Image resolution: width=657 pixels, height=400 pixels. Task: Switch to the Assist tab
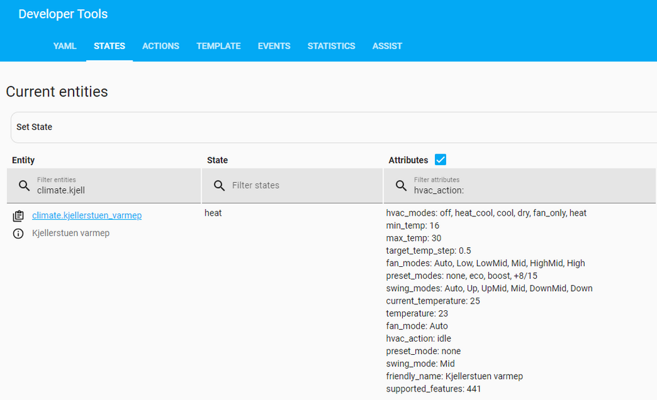click(387, 46)
